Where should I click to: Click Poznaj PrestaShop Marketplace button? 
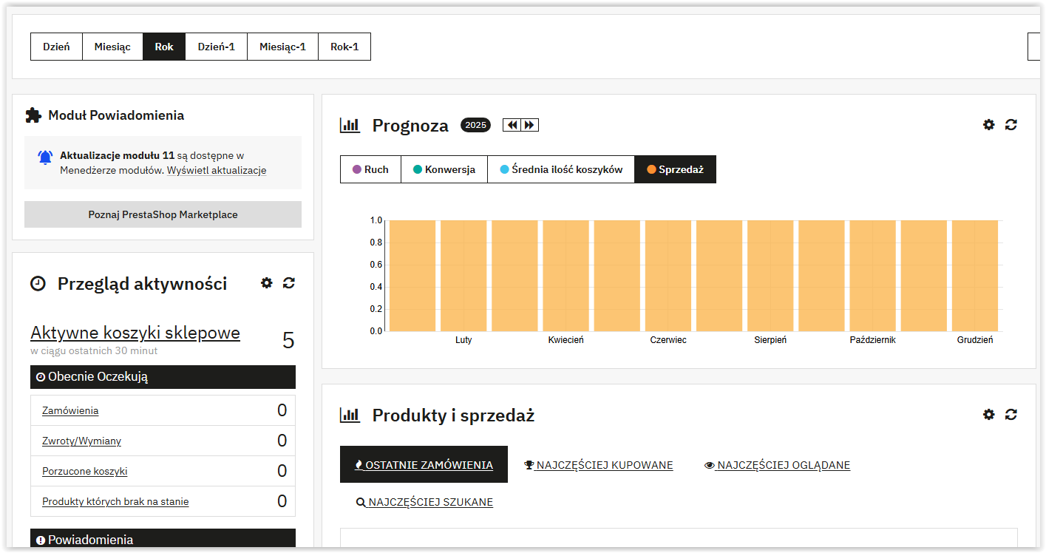(163, 214)
